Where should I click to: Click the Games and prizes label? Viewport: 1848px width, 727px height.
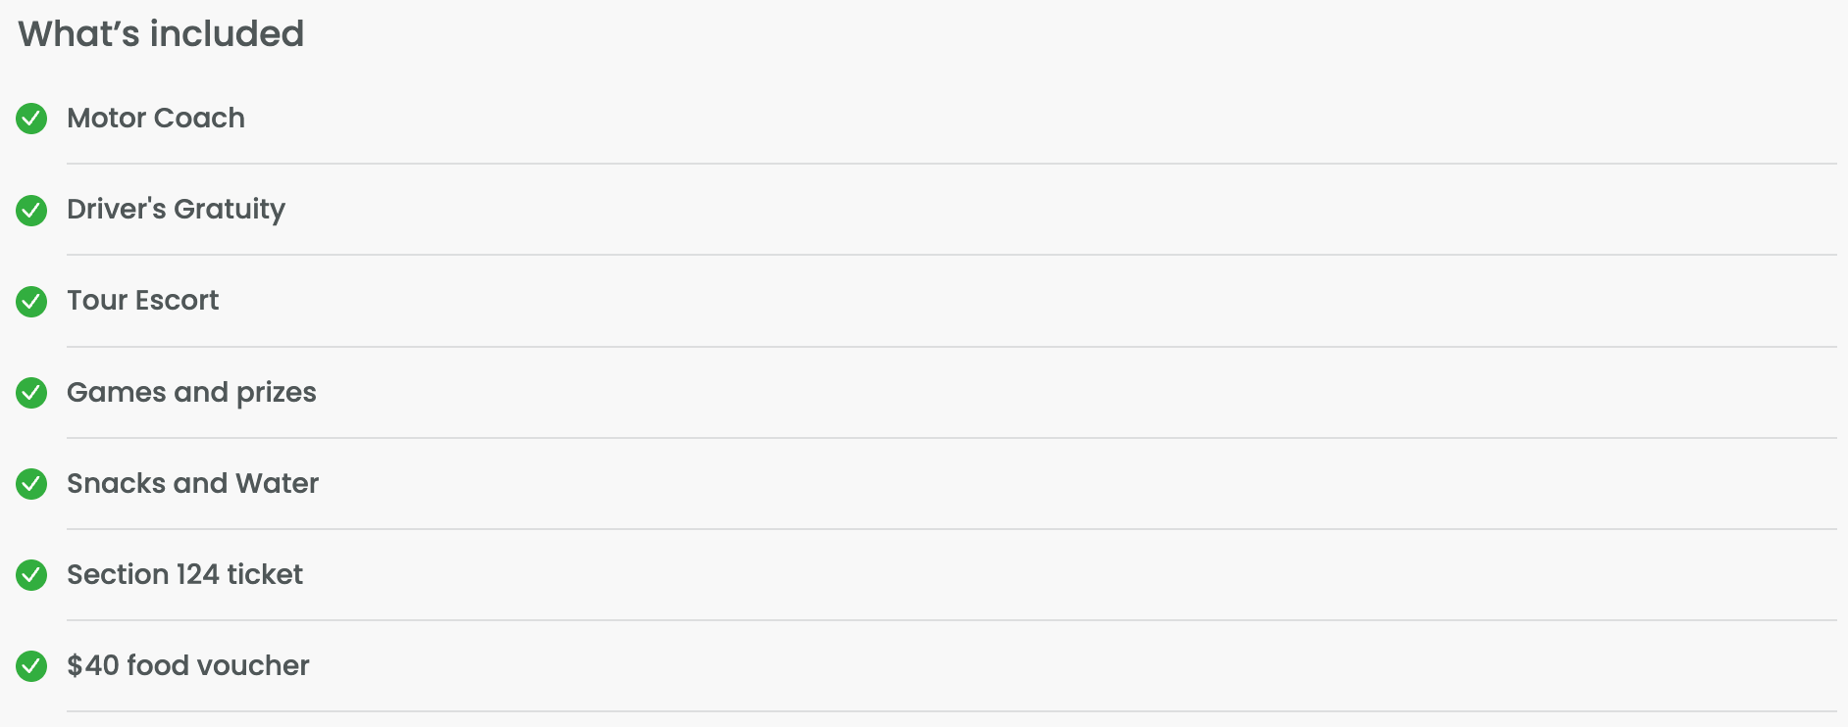tap(191, 393)
